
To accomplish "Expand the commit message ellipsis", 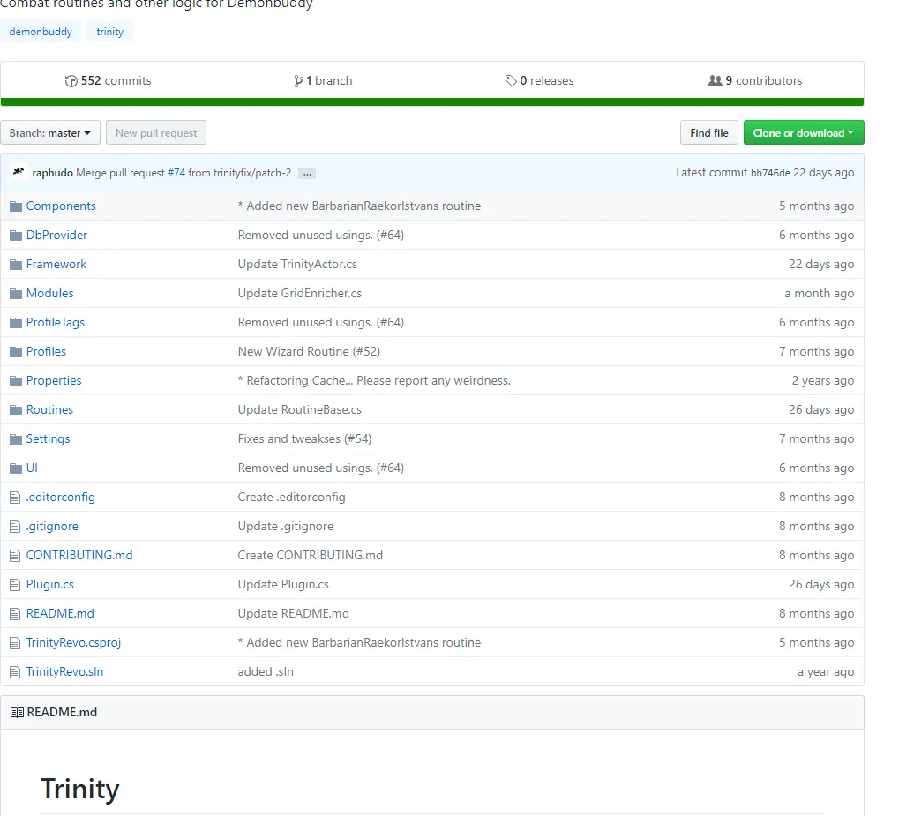I will [x=307, y=174].
